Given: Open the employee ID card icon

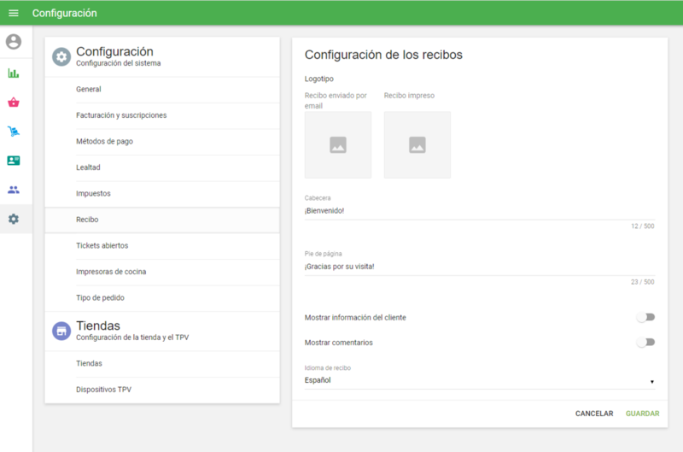Looking at the screenshot, I should tap(14, 161).
